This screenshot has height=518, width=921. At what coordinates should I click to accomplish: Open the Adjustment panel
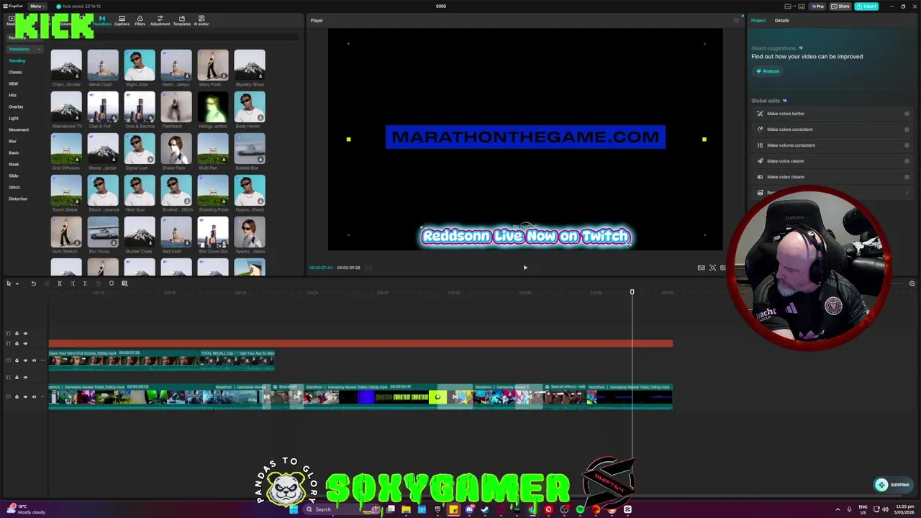160,20
